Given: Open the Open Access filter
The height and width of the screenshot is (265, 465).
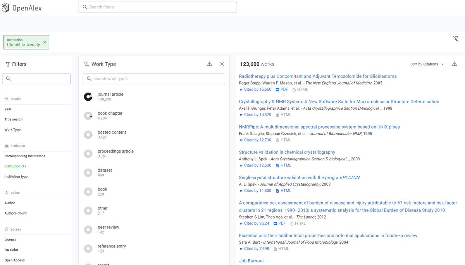Looking at the screenshot, I should [14, 260].
